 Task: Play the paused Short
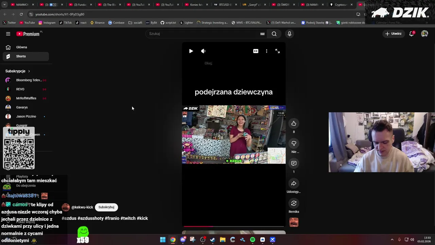point(191,51)
